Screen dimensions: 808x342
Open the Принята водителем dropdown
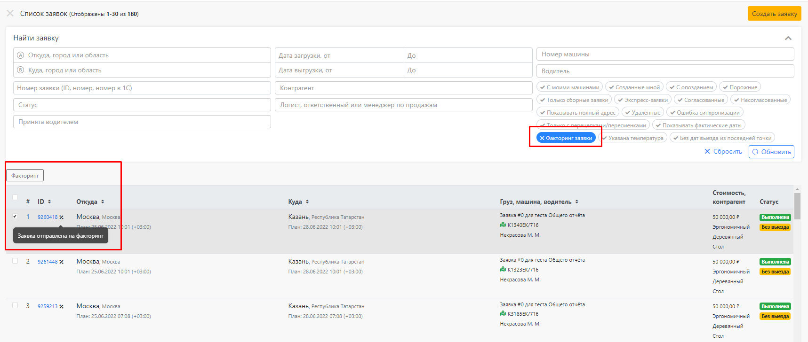pos(142,122)
